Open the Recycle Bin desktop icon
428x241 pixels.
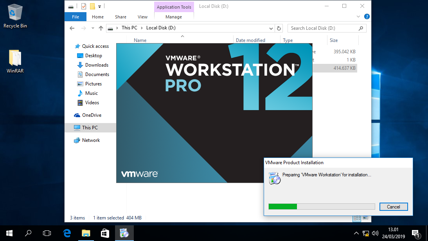click(x=15, y=16)
